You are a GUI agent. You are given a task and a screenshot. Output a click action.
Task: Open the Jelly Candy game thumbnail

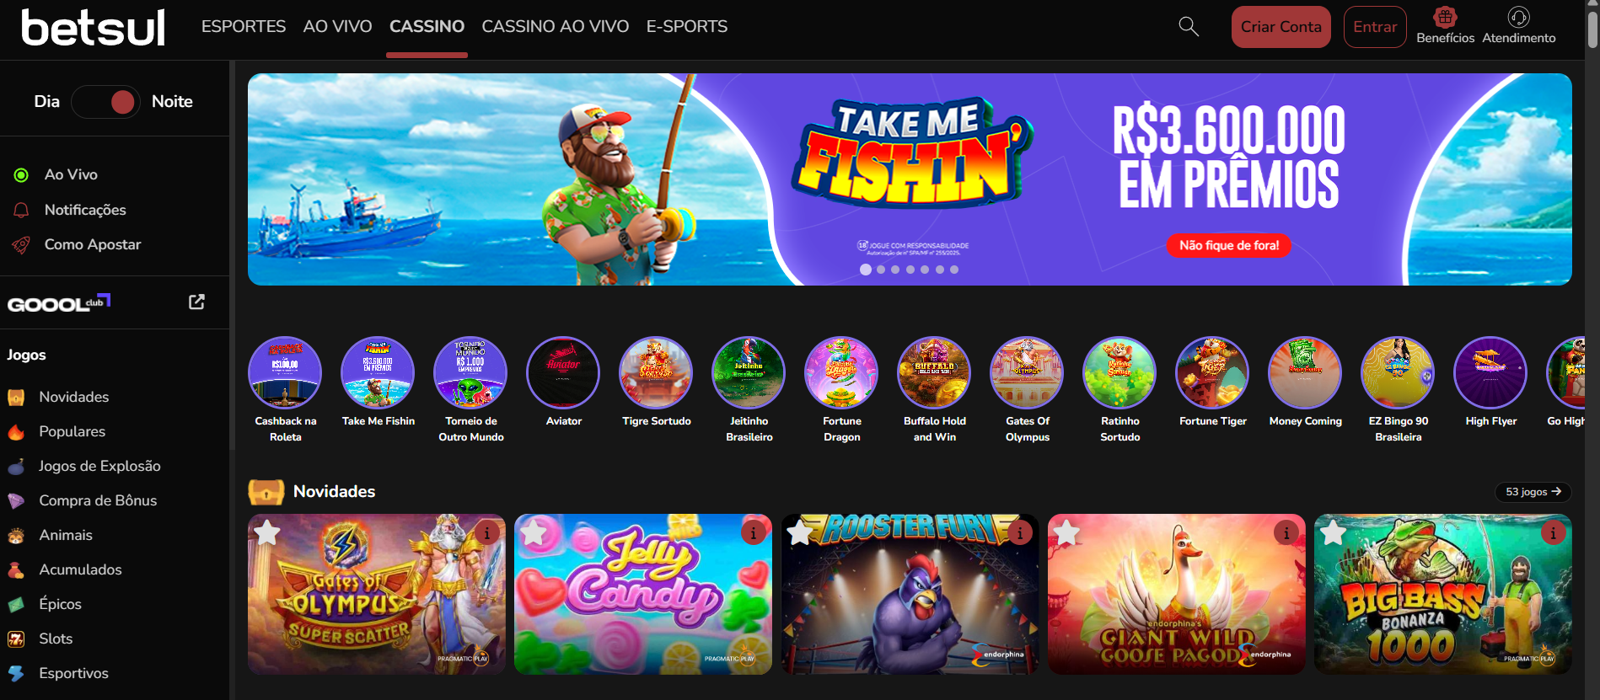click(643, 594)
